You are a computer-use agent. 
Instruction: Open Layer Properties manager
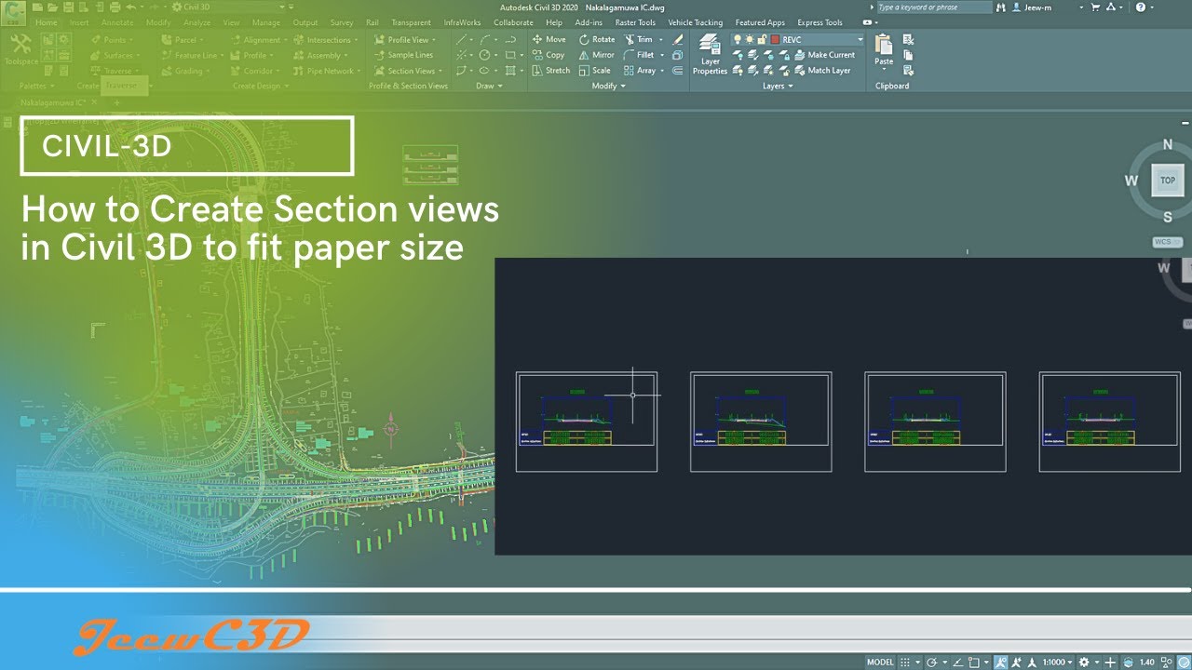[x=710, y=55]
